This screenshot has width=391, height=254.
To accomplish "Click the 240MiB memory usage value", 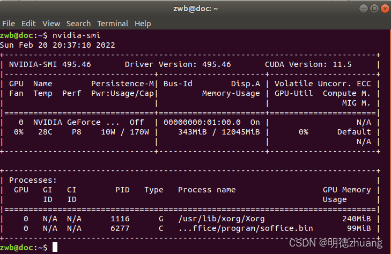I will click(x=356, y=219).
